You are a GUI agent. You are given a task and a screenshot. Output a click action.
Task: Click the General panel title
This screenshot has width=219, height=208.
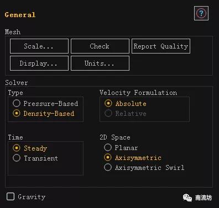coord(20,15)
